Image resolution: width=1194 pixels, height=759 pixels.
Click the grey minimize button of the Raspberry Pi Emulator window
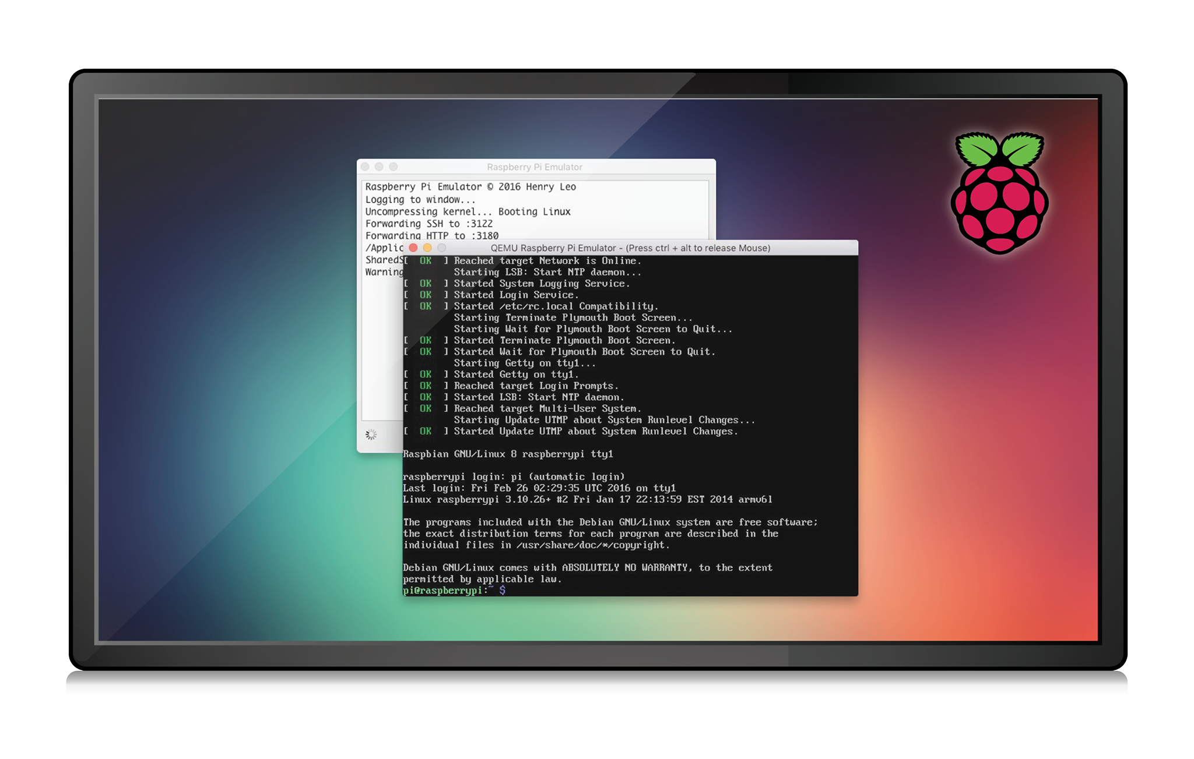click(379, 167)
